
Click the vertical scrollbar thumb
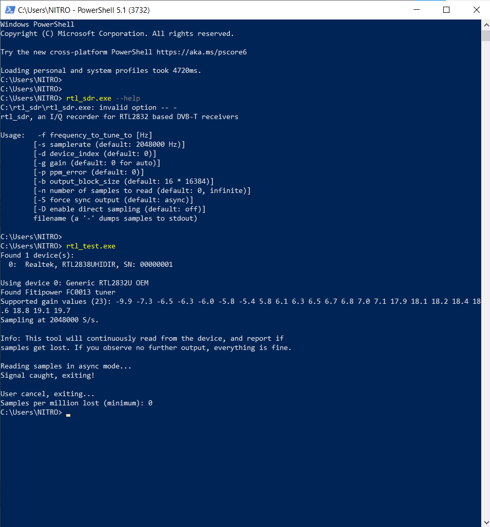(486, 35)
